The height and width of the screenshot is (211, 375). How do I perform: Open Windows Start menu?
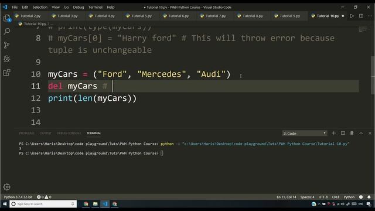coord(5,204)
